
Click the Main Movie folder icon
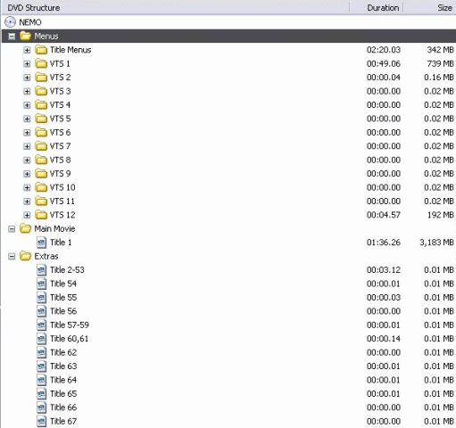(x=26, y=228)
